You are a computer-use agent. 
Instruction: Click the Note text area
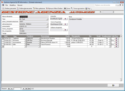click(95, 26)
